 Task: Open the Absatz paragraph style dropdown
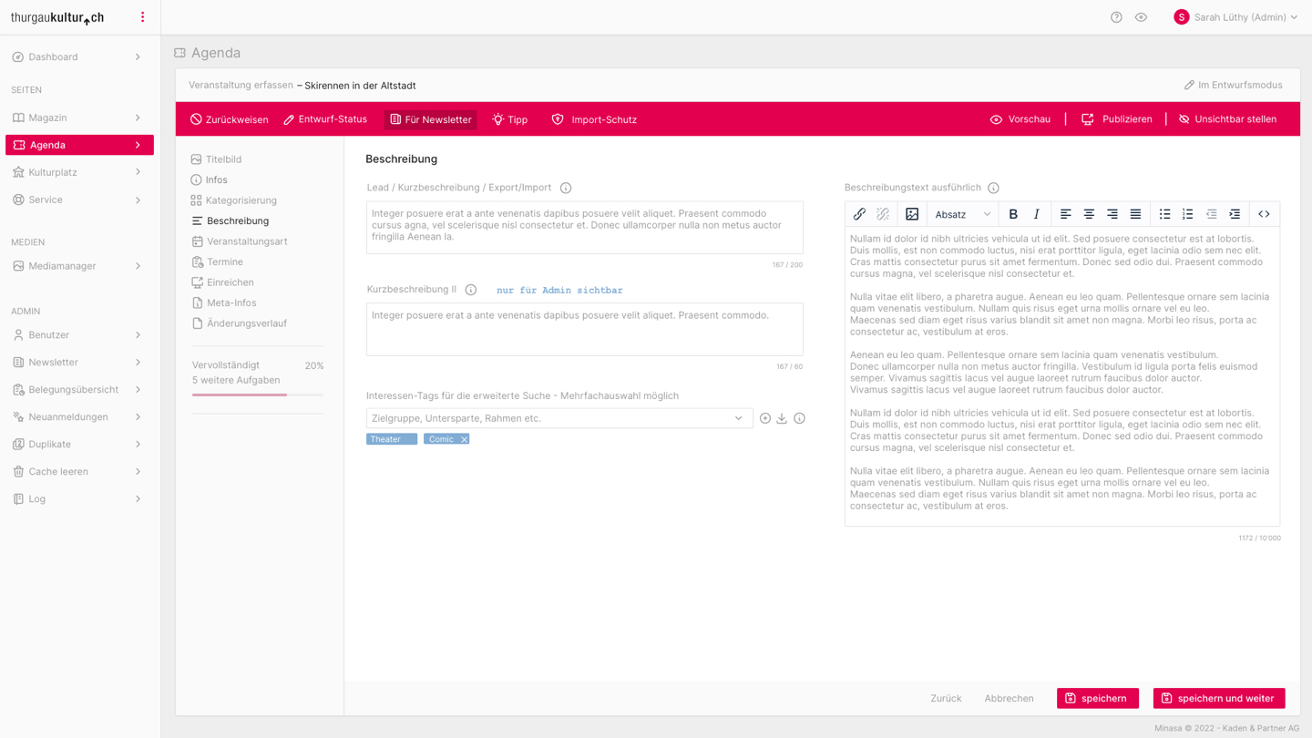(x=962, y=214)
